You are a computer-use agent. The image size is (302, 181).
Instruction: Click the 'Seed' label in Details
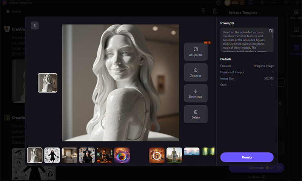click(223, 84)
